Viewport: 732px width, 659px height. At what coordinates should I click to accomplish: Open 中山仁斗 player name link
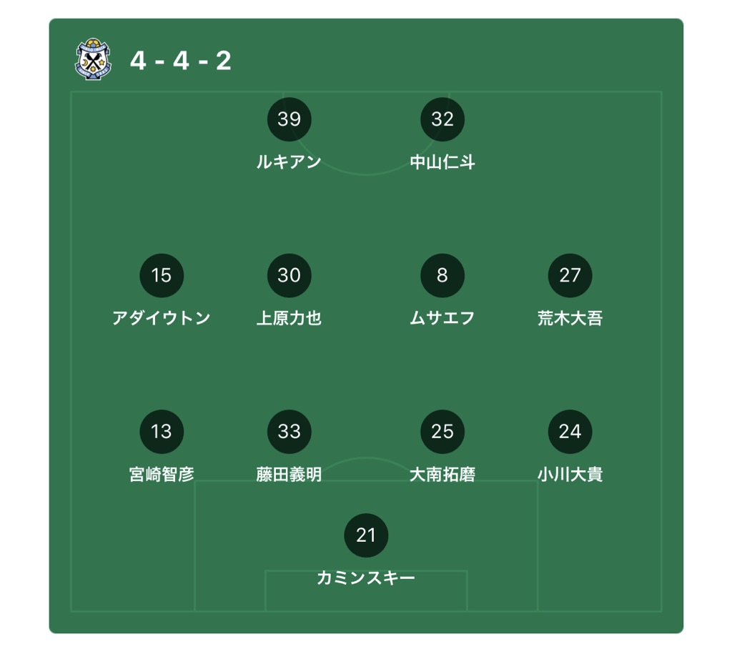(x=442, y=162)
